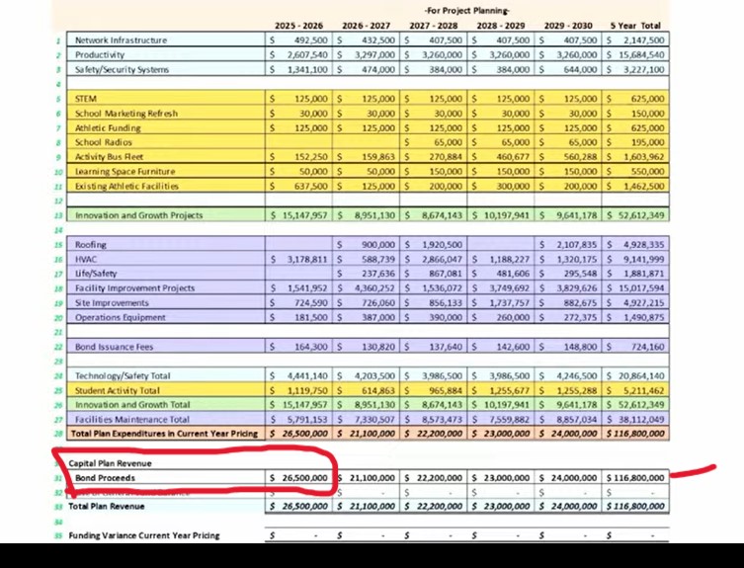Click the Site Improvements label

(x=112, y=303)
